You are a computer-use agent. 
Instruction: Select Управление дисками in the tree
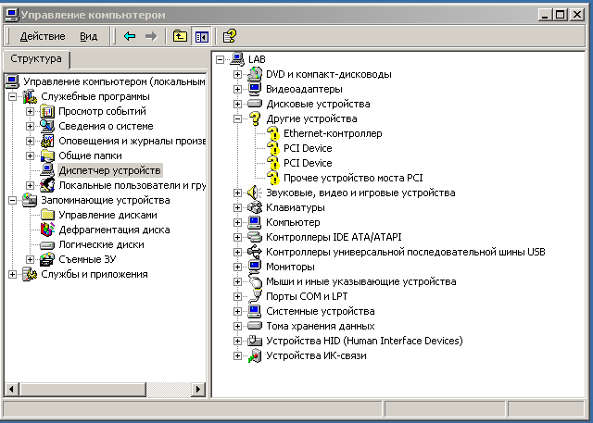[x=100, y=215]
